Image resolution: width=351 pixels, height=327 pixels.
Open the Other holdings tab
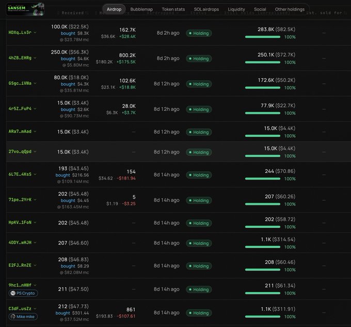tap(290, 9)
